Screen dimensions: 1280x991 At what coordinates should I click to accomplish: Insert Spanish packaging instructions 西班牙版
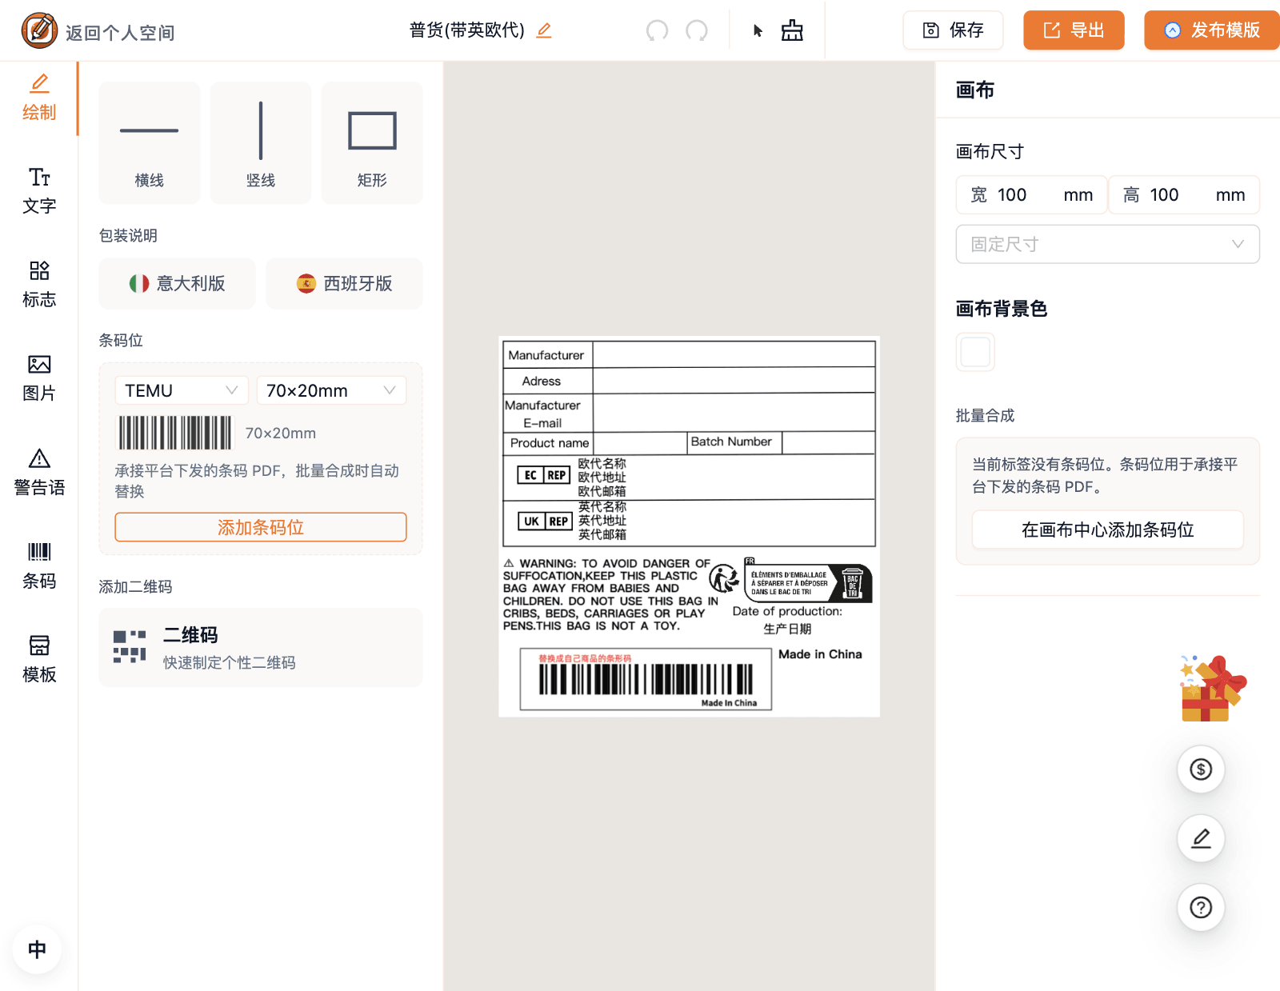pyautogui.click(x=344, y=283)
